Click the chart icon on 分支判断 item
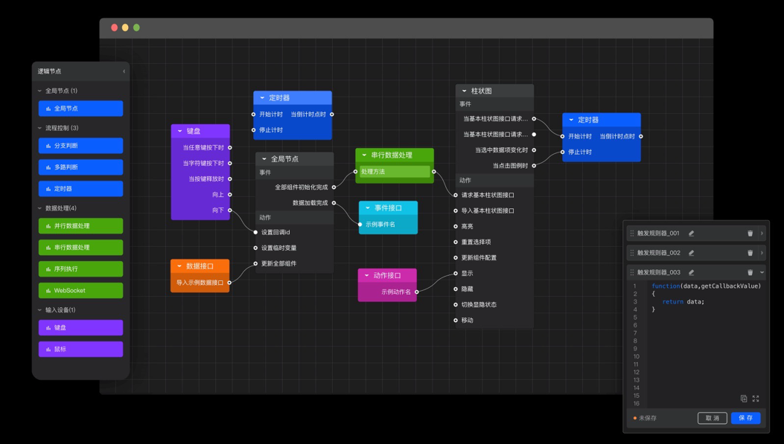 [48, 146]
